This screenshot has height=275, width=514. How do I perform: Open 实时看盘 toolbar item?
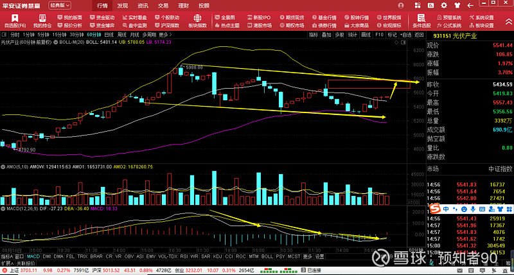point(135,18)
